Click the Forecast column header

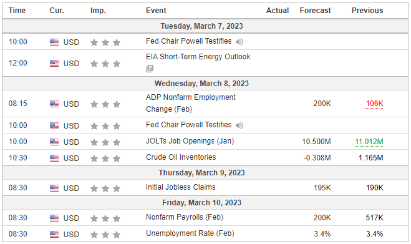point(316,11)
